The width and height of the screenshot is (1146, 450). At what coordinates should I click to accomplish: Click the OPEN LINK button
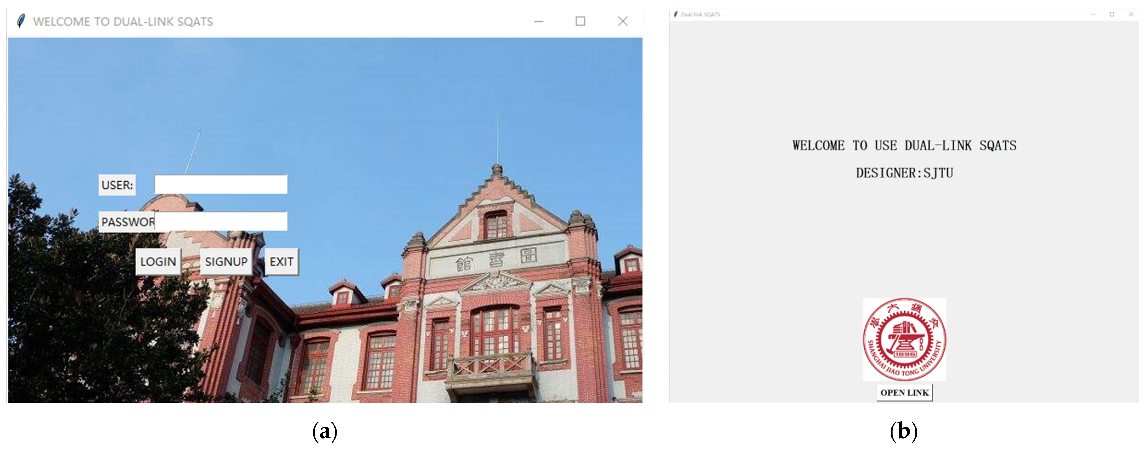pyautogui.click(x=904, y=393)
